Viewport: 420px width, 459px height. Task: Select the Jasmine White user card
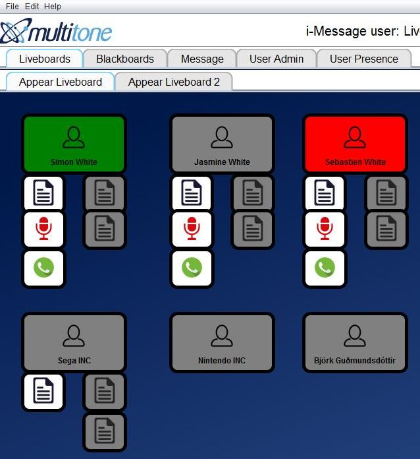[x=222, y=144]
